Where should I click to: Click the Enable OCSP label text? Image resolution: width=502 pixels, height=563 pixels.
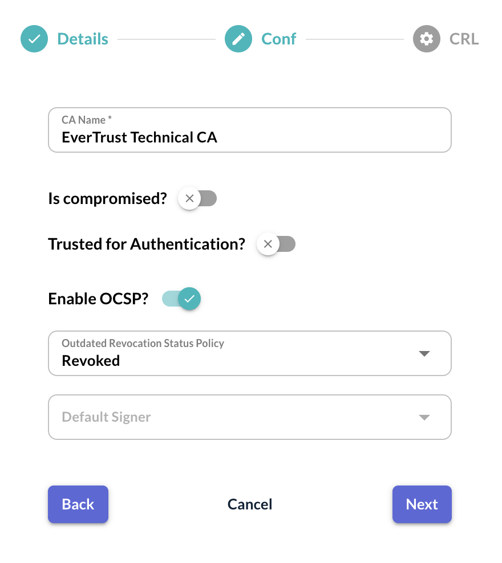tap(98, 299)
